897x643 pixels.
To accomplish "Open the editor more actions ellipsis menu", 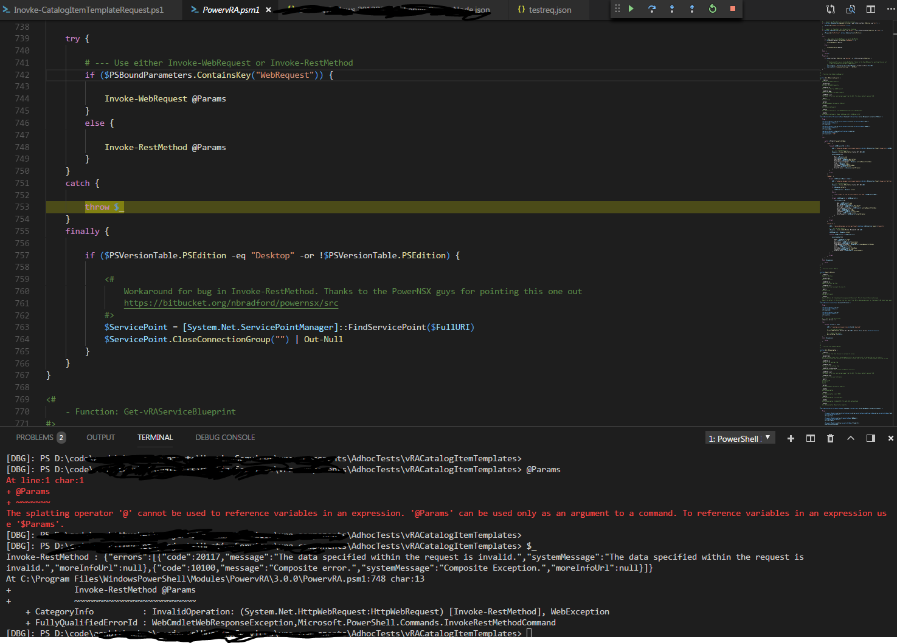I will pyautogui.click(x=889, y=9).
